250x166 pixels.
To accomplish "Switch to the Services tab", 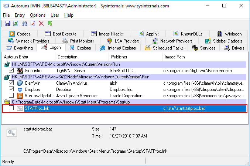I will click(204, 48).
